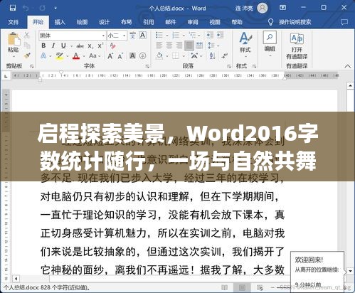Open bullet library dropdown arrow
Image resolution: width=355 pixels, height=293 pixels.
167,36
